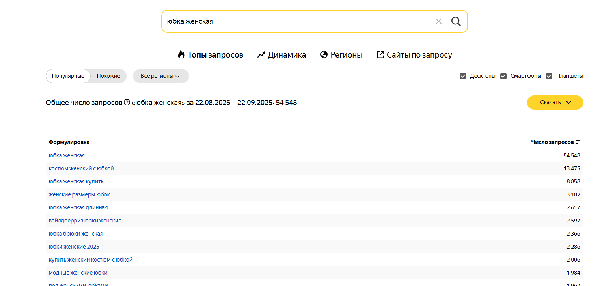Image resolution: width=600 pixels, height=286 pixels.
Task: Click the globe icon of Регионы
Action: pos(324,55)
